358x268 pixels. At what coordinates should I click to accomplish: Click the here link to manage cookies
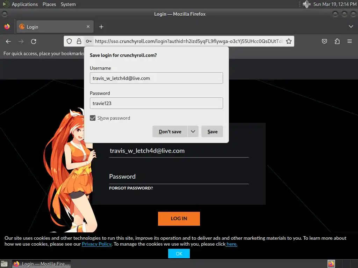(x=232, y=244)
